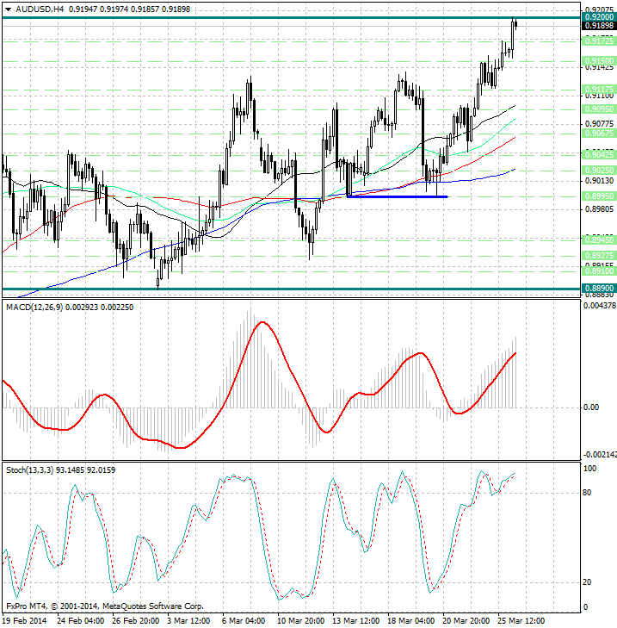Select the 0.90425 green level label
The height and width of the screenshot is (628, 617).
[x=599, y=154]
